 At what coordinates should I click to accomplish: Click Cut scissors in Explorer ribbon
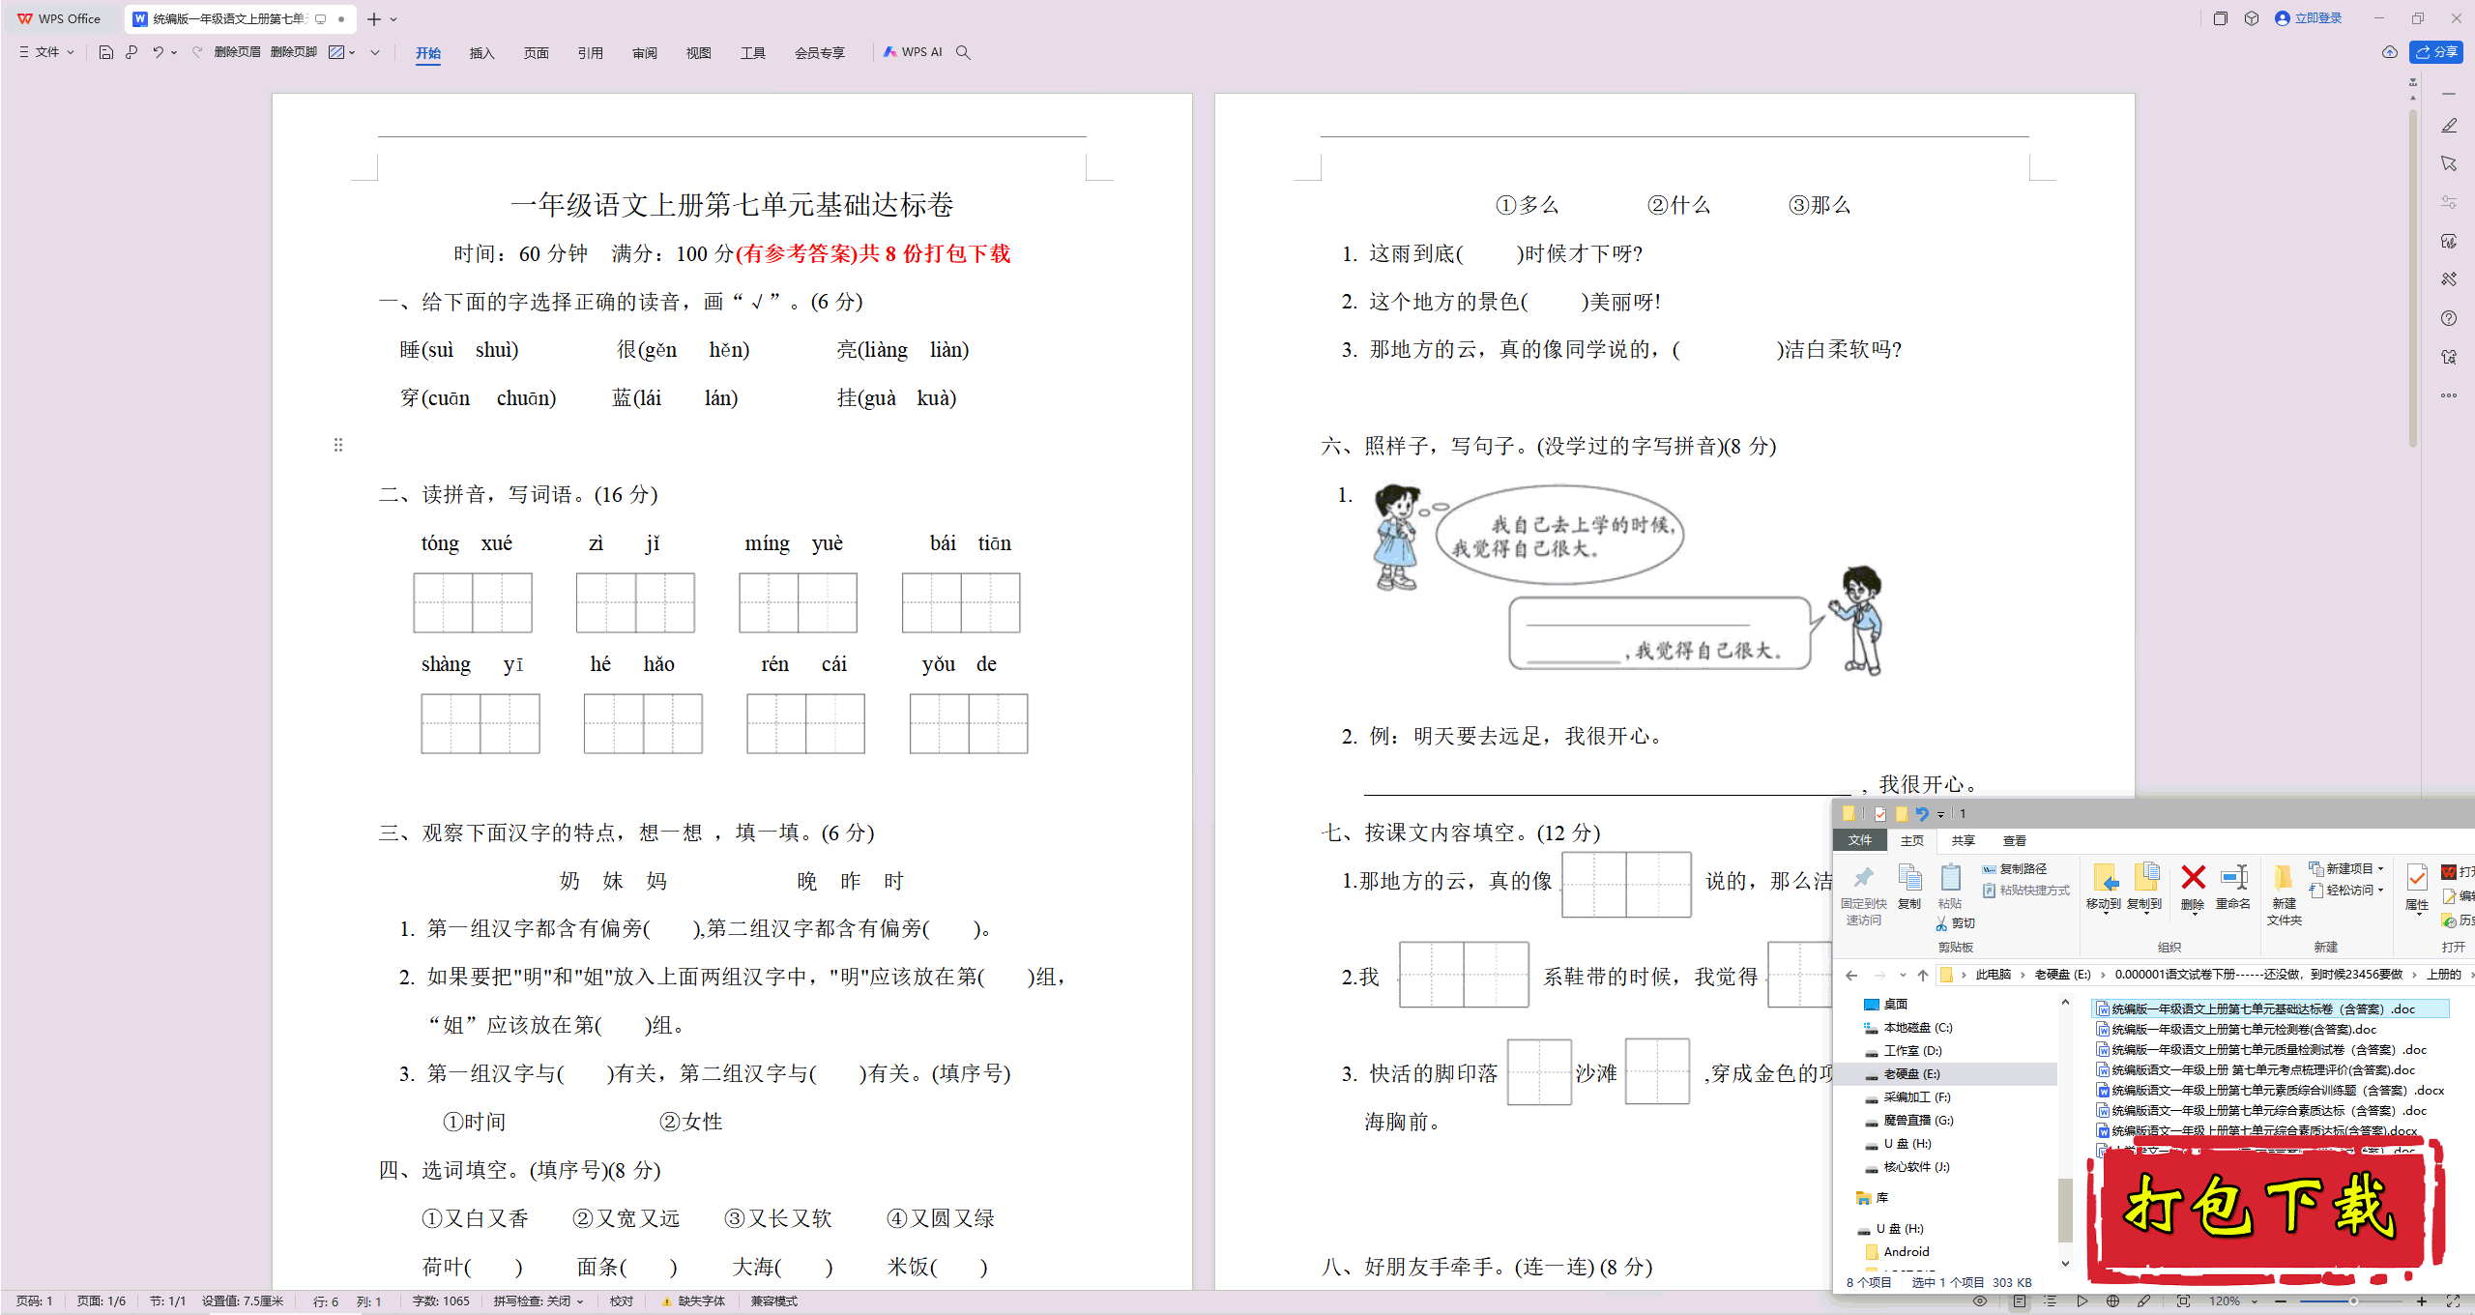[x=1955, y=923]
